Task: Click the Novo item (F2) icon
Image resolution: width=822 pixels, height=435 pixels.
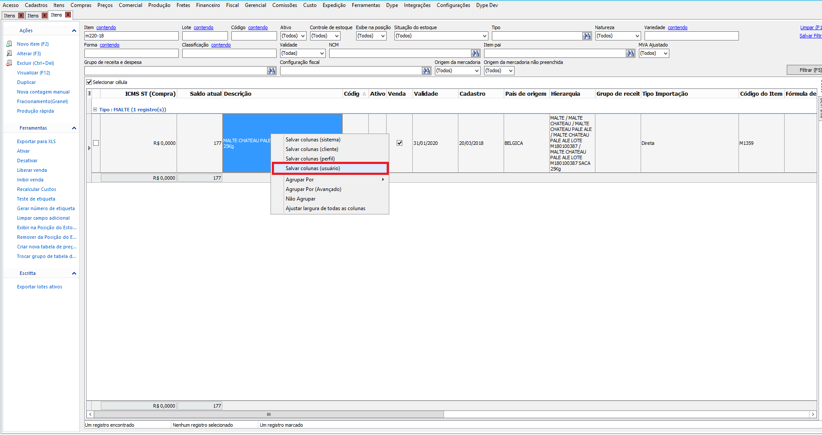Action: [9, 44]
